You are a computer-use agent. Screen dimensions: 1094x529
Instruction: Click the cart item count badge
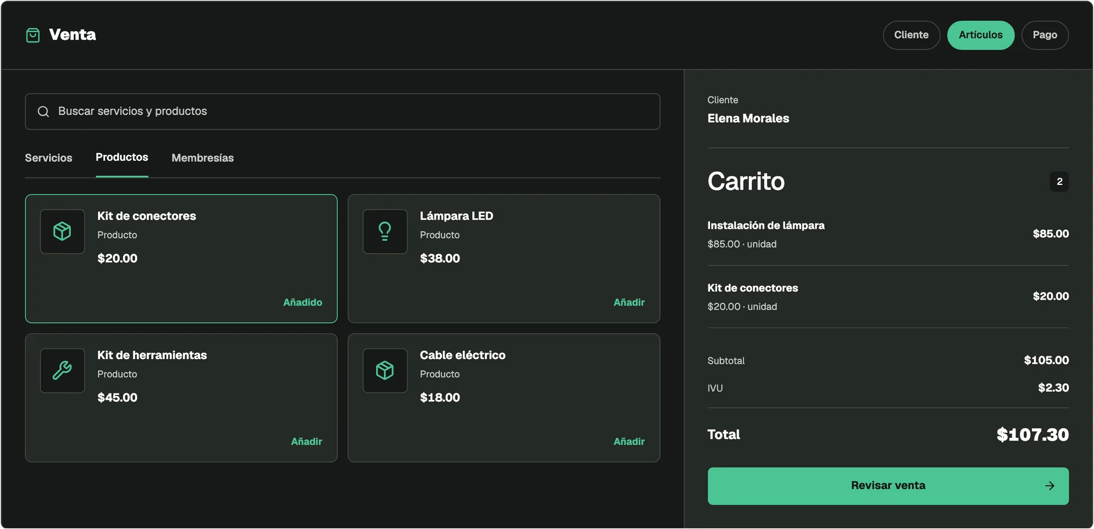(1059, 182)
